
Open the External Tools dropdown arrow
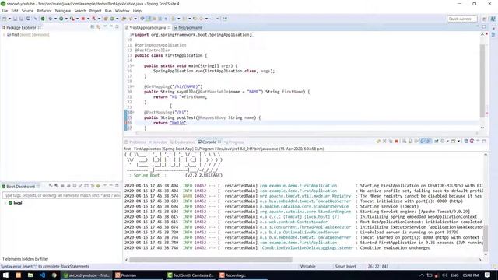pos(77,19)
